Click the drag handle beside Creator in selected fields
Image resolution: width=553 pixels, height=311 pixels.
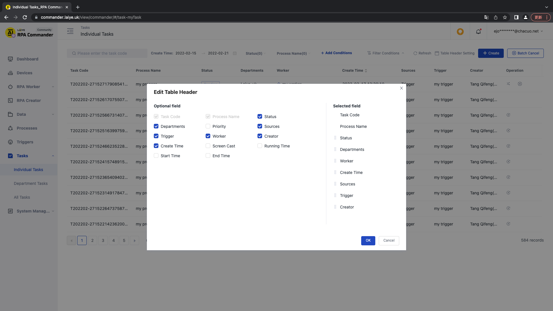click(x=335, y=207)
